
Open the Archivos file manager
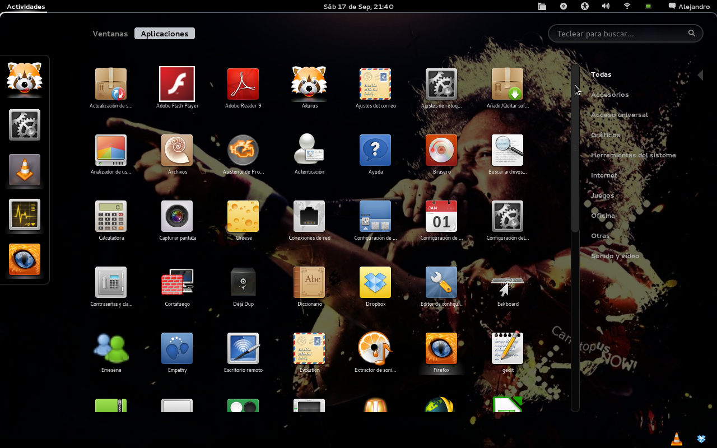pyautogui.click(x=177, y=150)
